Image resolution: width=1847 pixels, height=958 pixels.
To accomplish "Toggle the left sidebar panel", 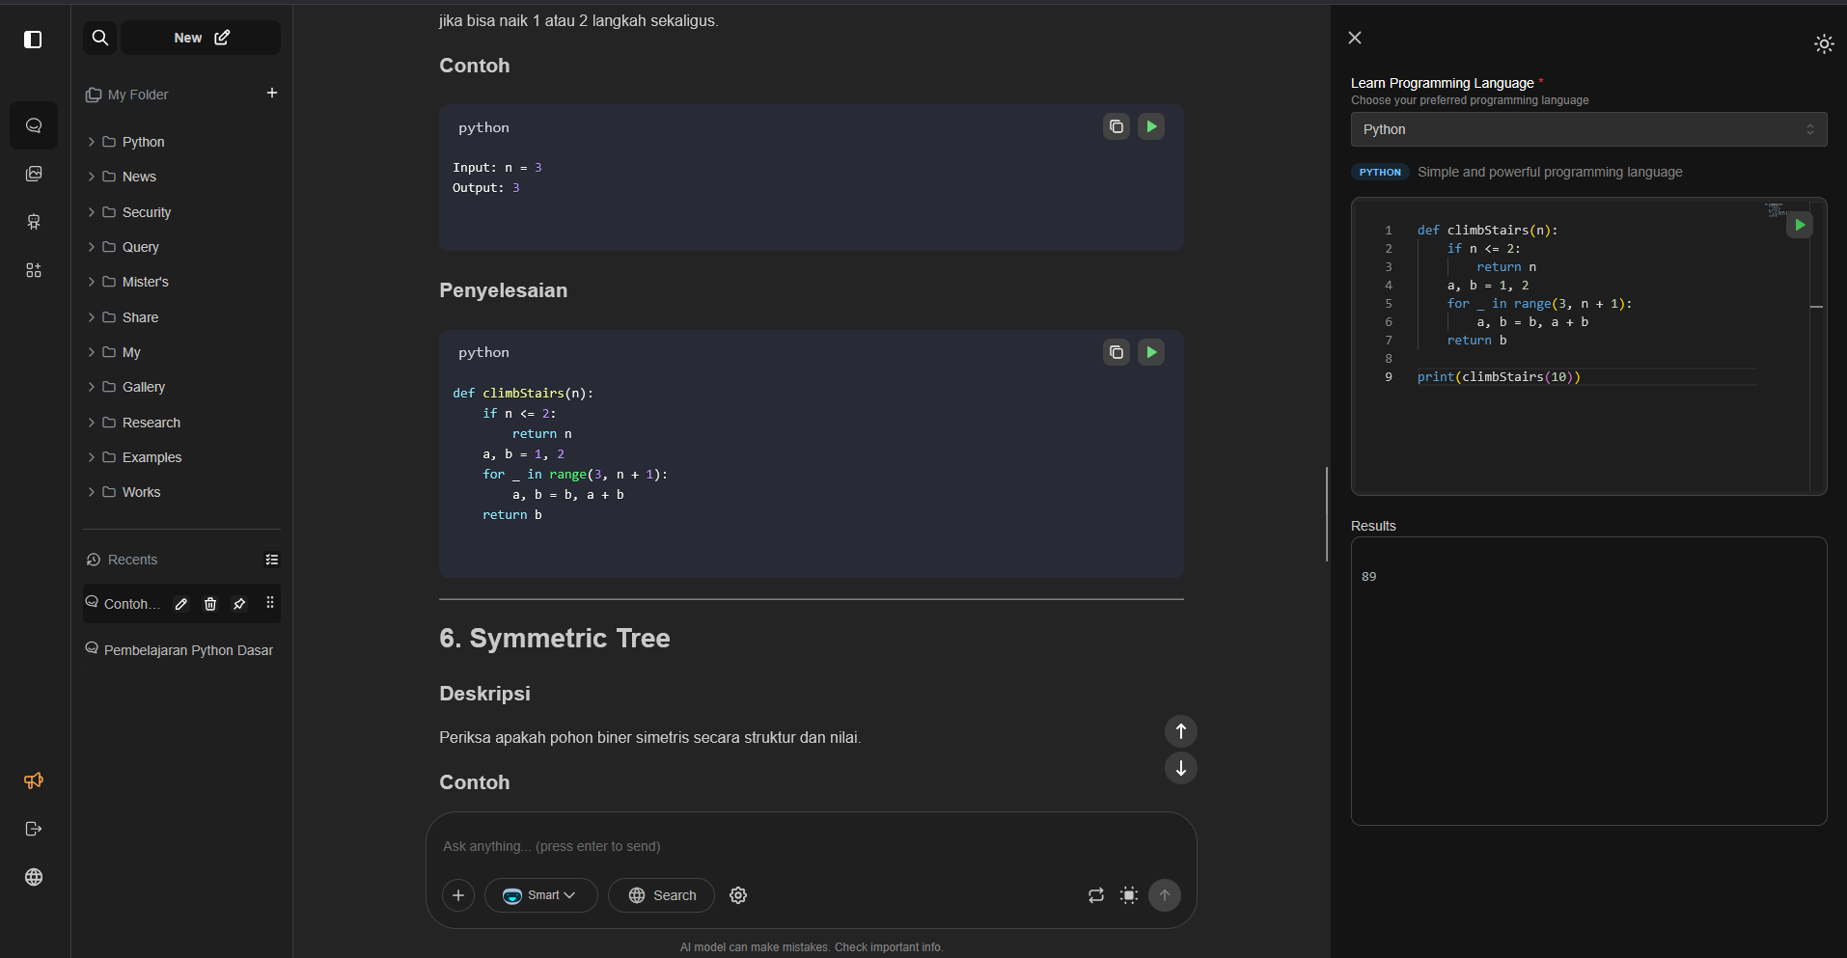I will 33,40.
